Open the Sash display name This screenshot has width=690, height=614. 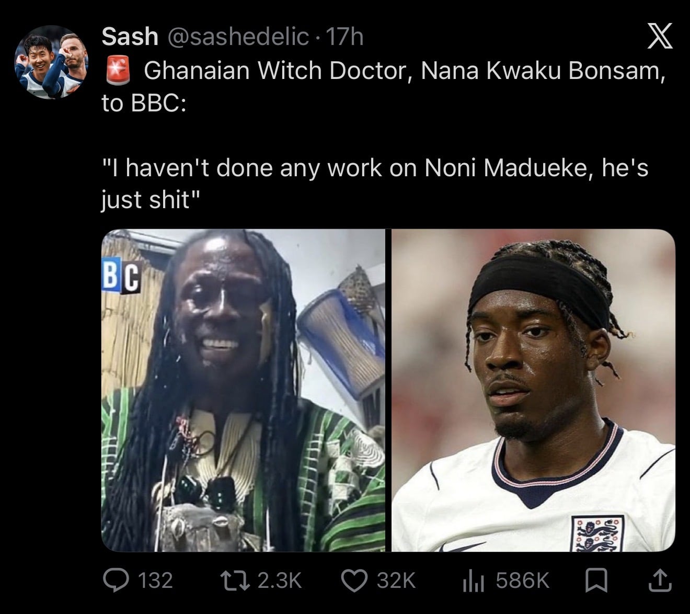click(x=130, y=37)
